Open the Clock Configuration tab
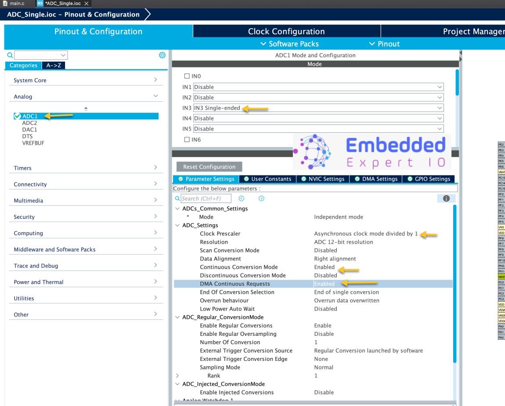This screenshot has height=406, width=505. point(286,32)
